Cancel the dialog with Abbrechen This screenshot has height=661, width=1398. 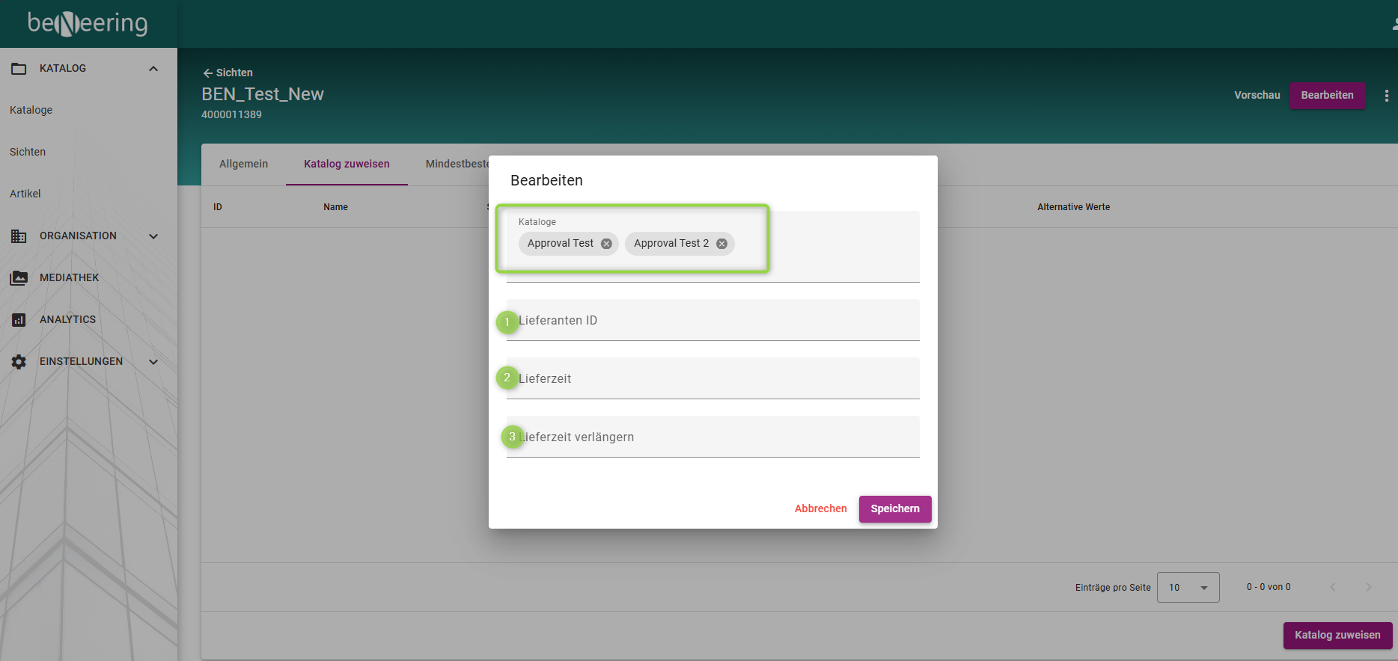pyautogui.click(x=820, y=508)
